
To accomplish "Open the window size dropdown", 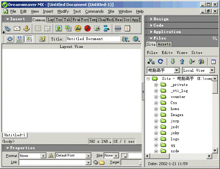I will click(110, 142).
